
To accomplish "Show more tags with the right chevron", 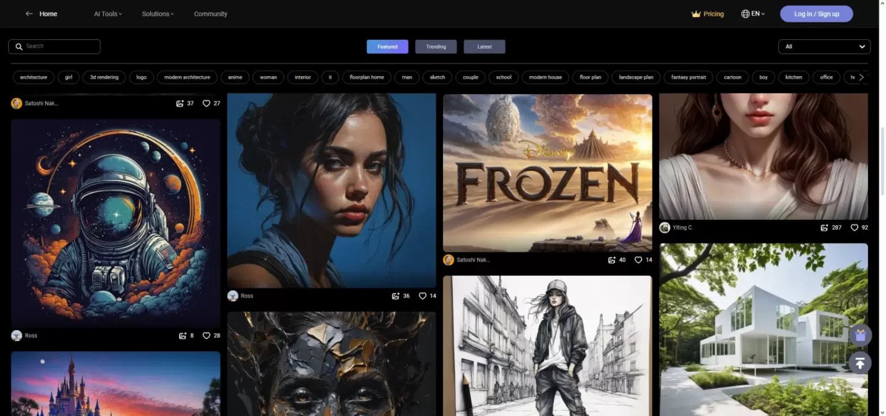I will coord(861,77).
